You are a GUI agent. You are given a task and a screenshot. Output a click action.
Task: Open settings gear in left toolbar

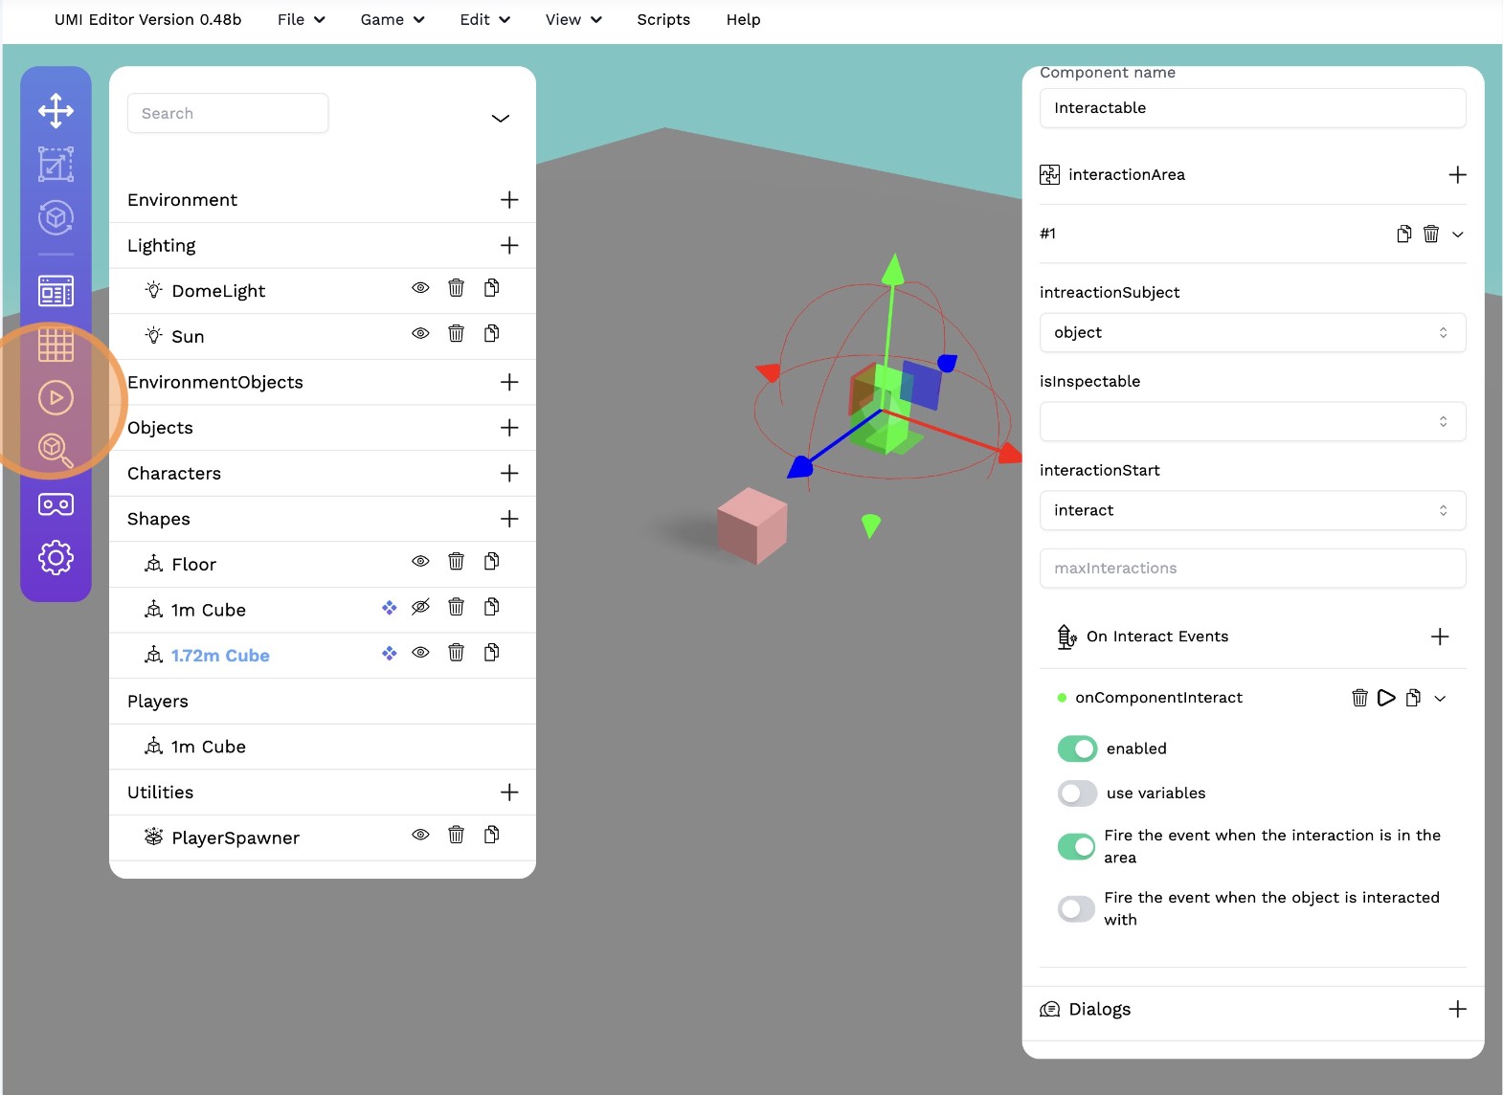point(56,557)
